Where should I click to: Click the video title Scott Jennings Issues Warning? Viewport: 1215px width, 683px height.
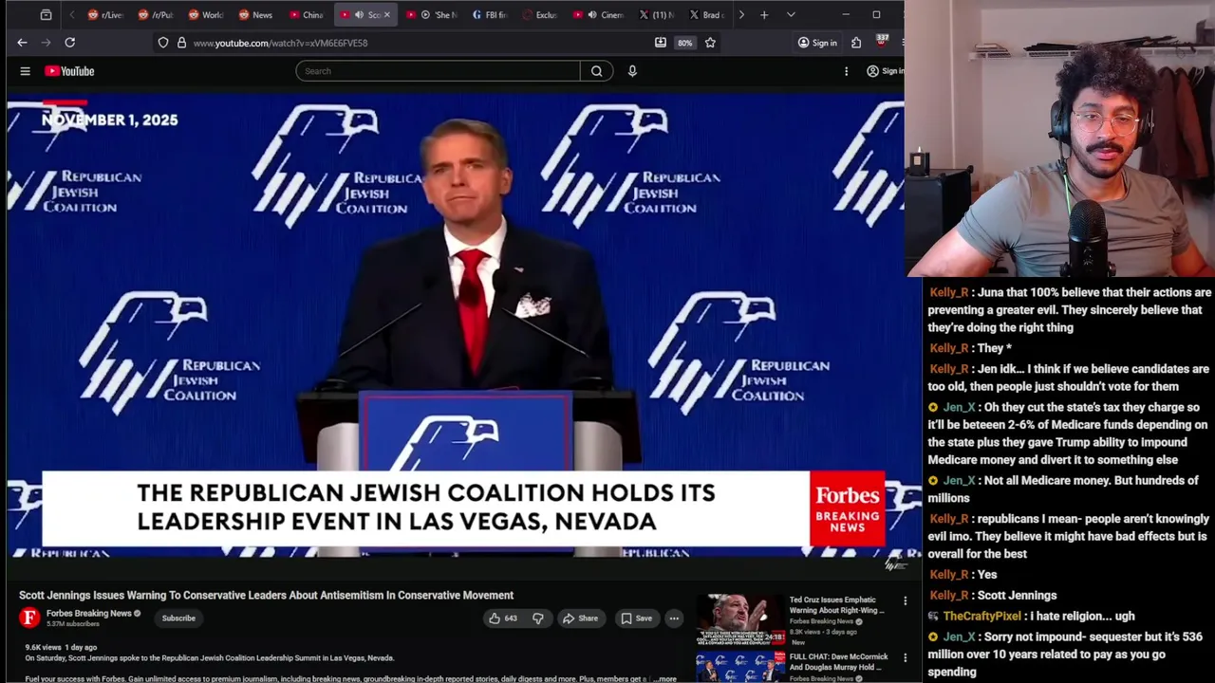267,596
